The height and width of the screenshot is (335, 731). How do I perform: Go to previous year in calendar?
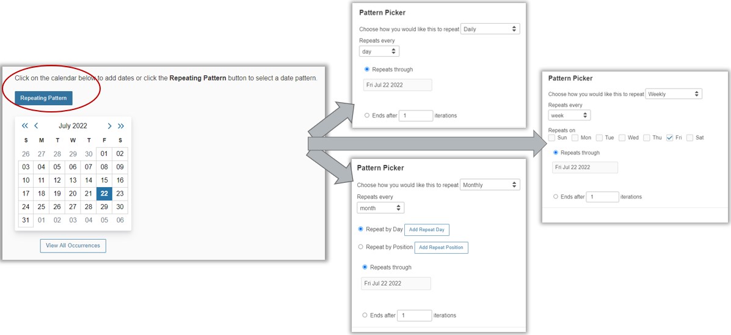pos(25,126)
